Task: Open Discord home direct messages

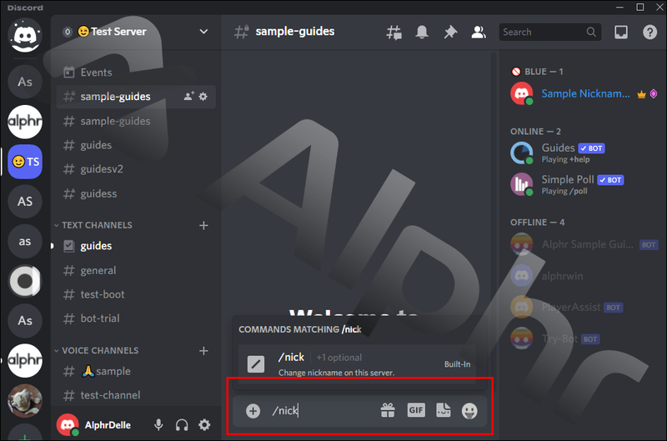Action: [x=25, y=35]
